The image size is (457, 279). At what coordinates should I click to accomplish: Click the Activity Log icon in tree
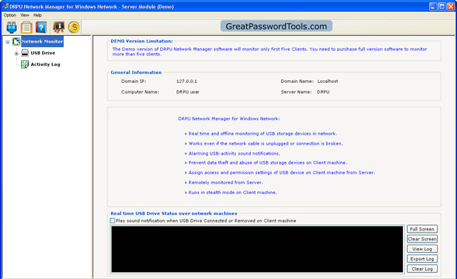(25, 65)
